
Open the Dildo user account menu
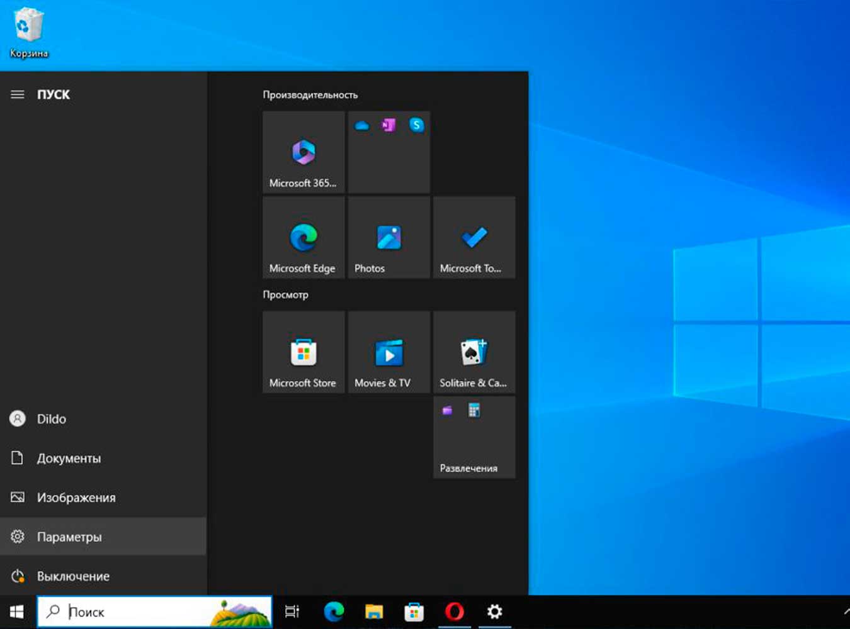pyautogui.click(x=103, y=419)
